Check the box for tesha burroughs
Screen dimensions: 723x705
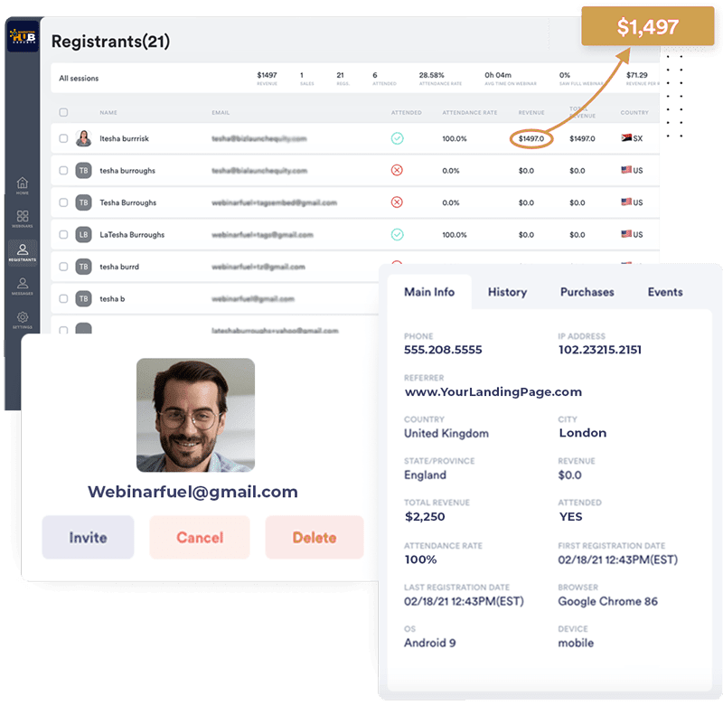63,171
